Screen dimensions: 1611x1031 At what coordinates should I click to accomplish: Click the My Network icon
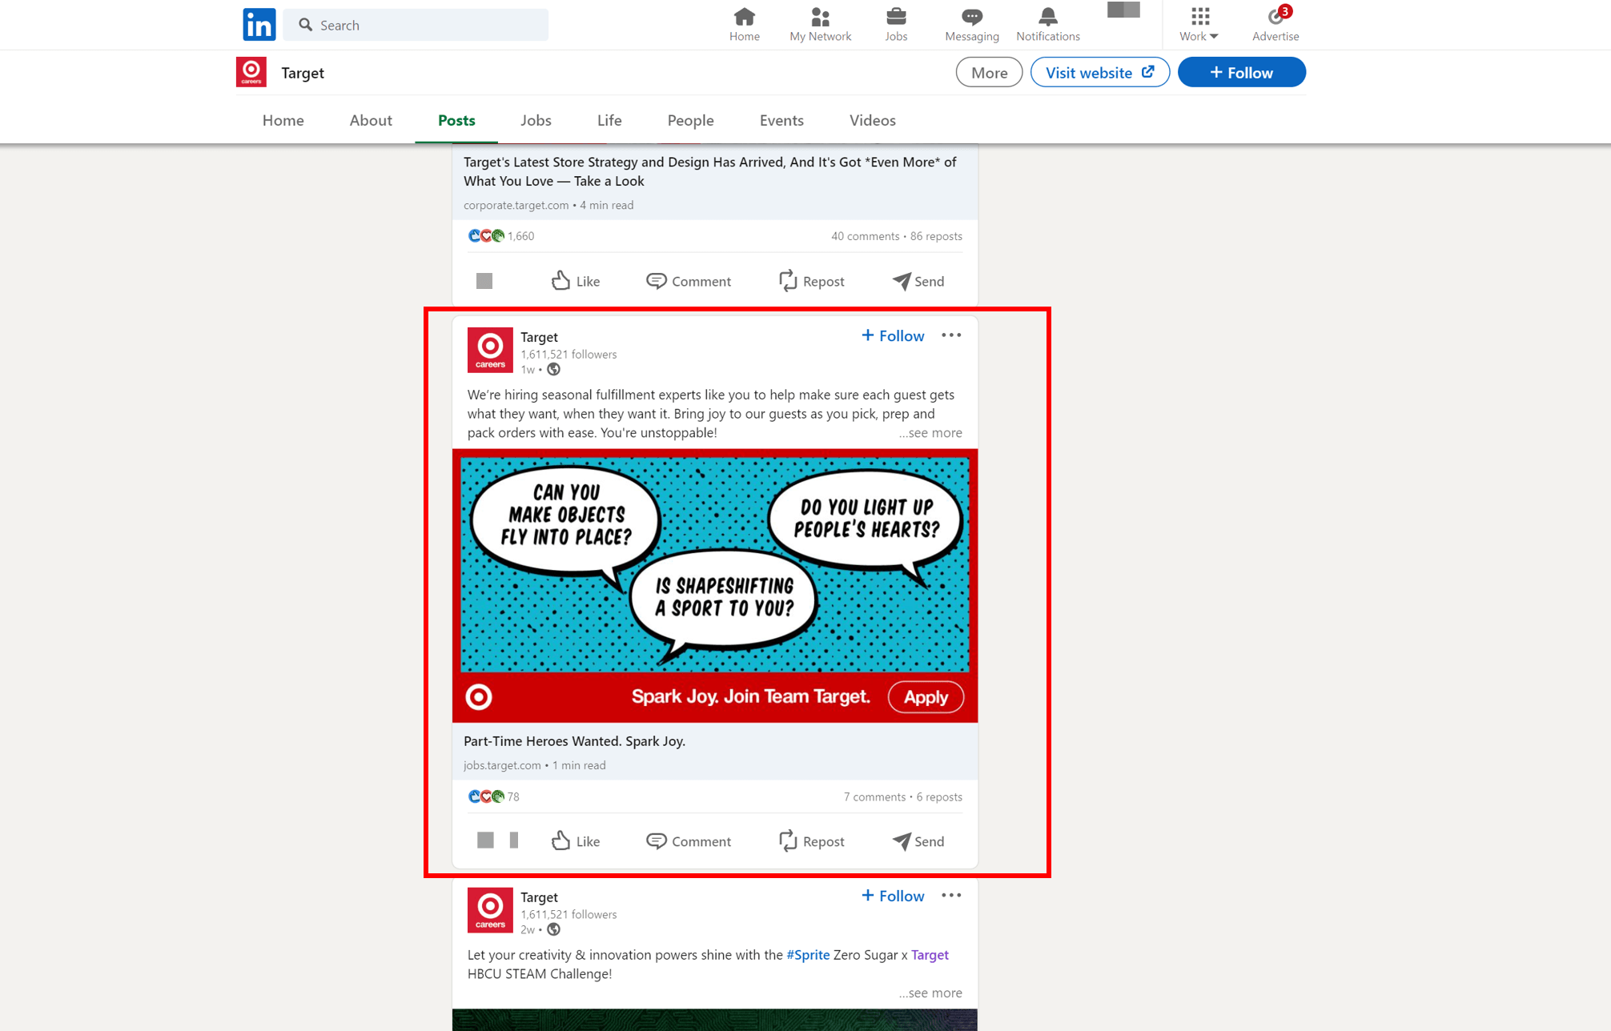(x=819, y=24)
